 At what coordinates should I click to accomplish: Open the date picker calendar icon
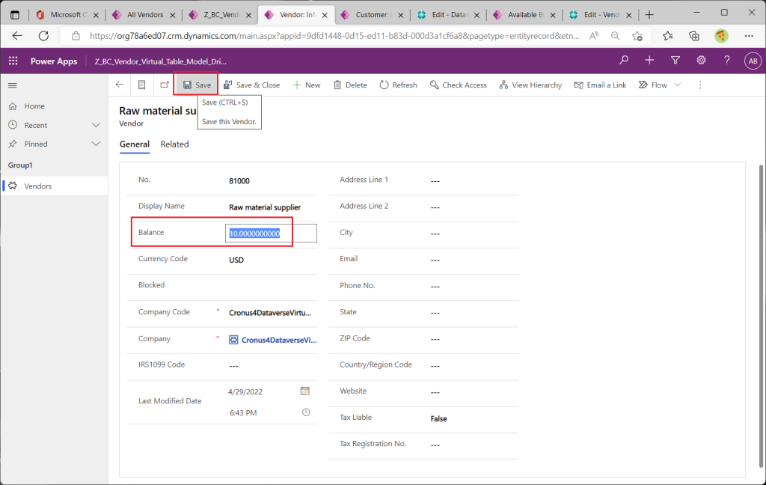(x=305, y=391)
